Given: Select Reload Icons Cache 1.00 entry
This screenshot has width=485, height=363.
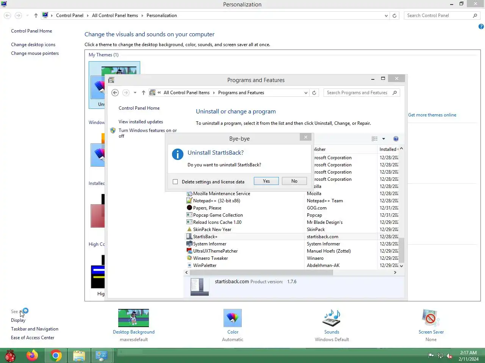Looking at the screenshot, I should pos(217,222).
